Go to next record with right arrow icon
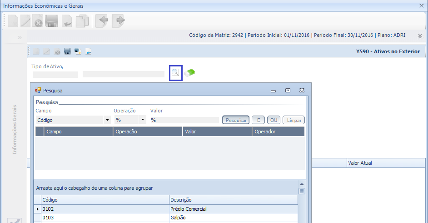Screen dimensions: 428x223 click(x=119, y=21)
